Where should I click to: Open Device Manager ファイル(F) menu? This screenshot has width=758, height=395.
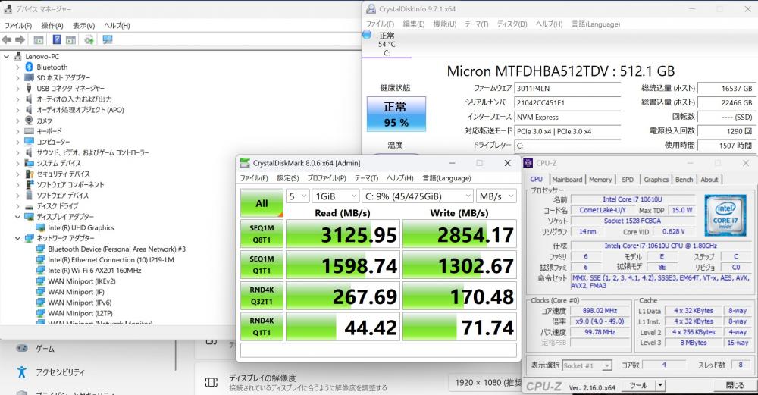coord(18,25)
